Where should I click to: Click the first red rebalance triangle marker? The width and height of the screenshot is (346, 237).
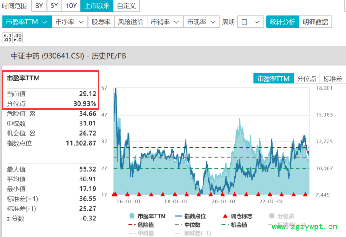point(114,194)
